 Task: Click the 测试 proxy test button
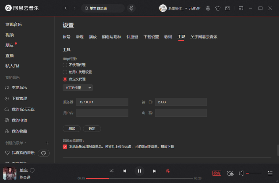(x=72, y=128)
